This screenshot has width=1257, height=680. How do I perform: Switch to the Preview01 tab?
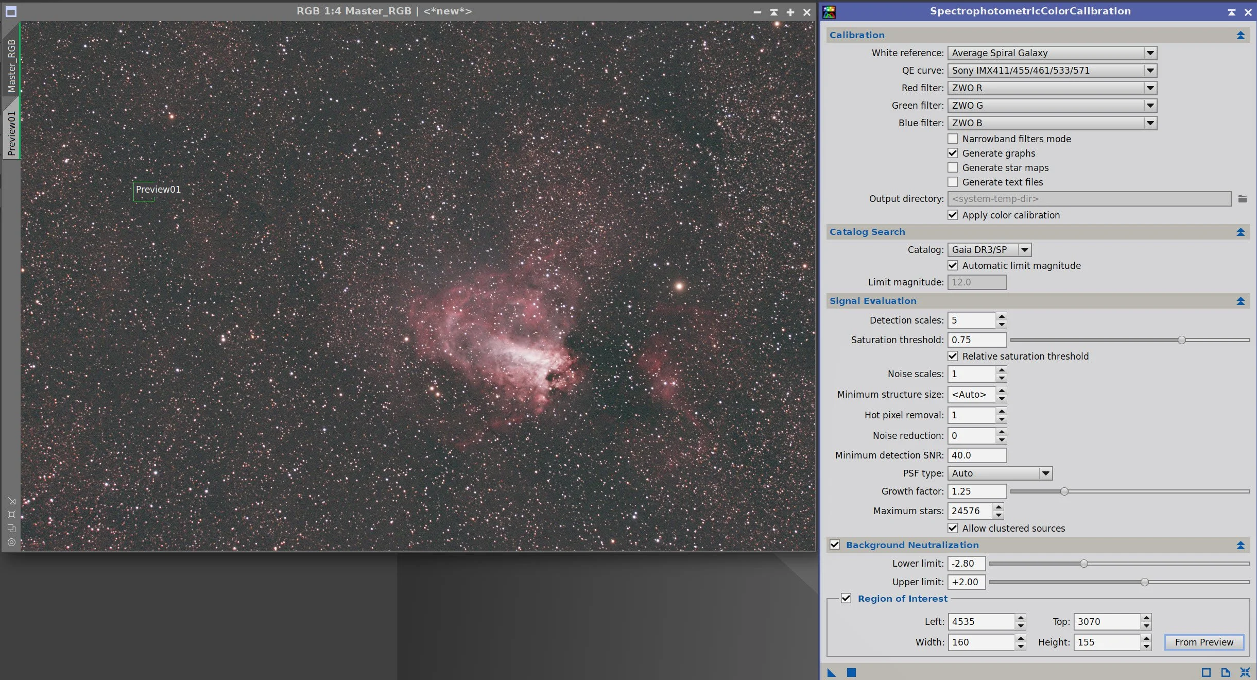pos(11,133)
